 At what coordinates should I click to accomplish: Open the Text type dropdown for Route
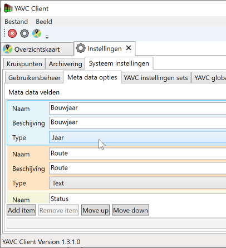coord(137,183)
